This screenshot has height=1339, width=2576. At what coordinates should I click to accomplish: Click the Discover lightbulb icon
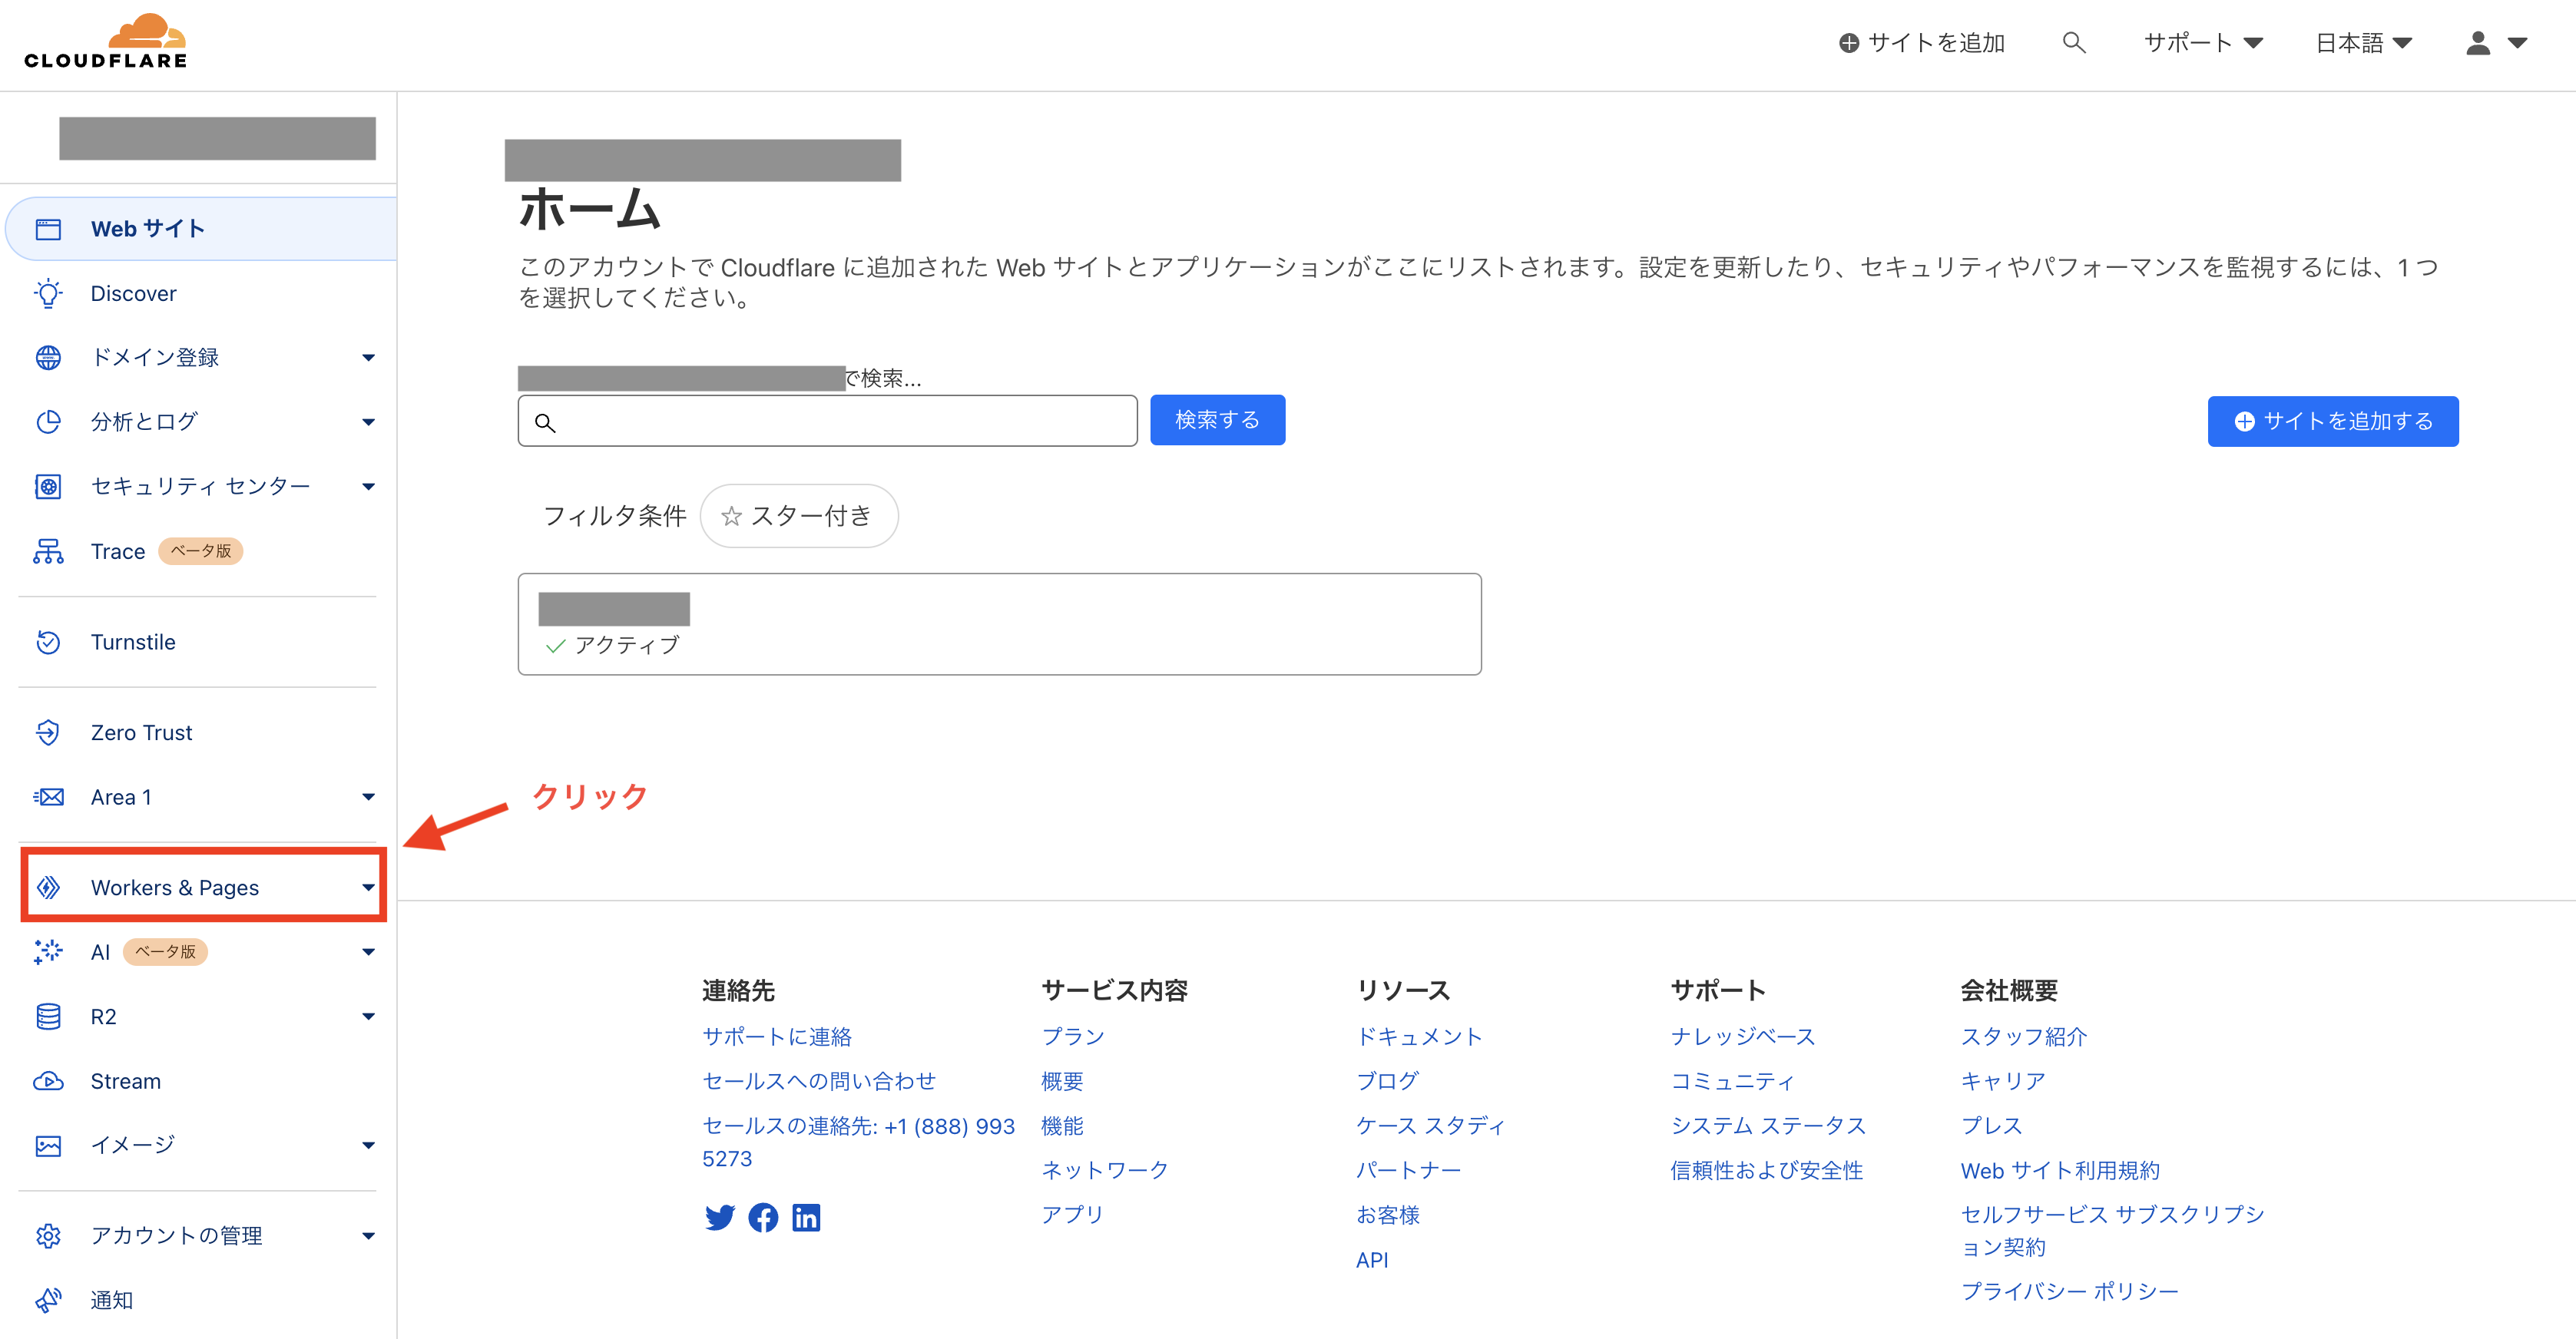tap(48, 293)
